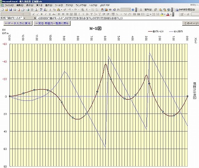Open the ファイル (File) menu
This screenshot has width=199, height=168.
click(x=9, y=5)
